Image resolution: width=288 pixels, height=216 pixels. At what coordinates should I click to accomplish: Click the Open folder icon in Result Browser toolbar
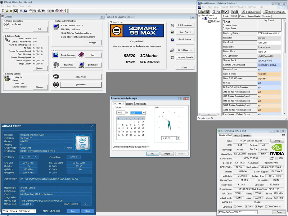[x=204, y=12]
